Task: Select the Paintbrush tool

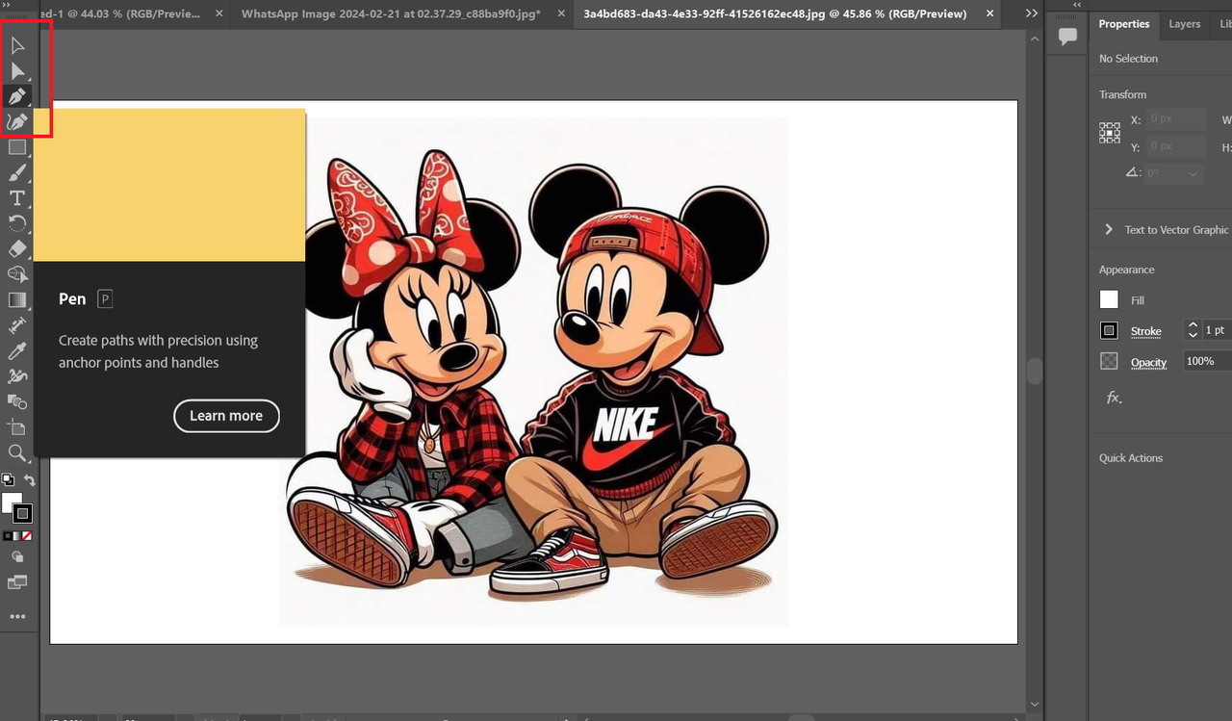Action: (x=17, y=172)
